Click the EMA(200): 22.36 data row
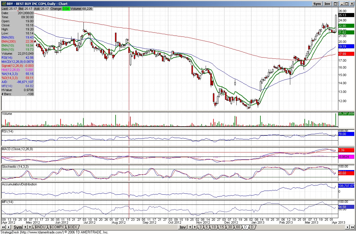Screen dimensions: 356x234 pyautogui.click(x=18, y=41)
